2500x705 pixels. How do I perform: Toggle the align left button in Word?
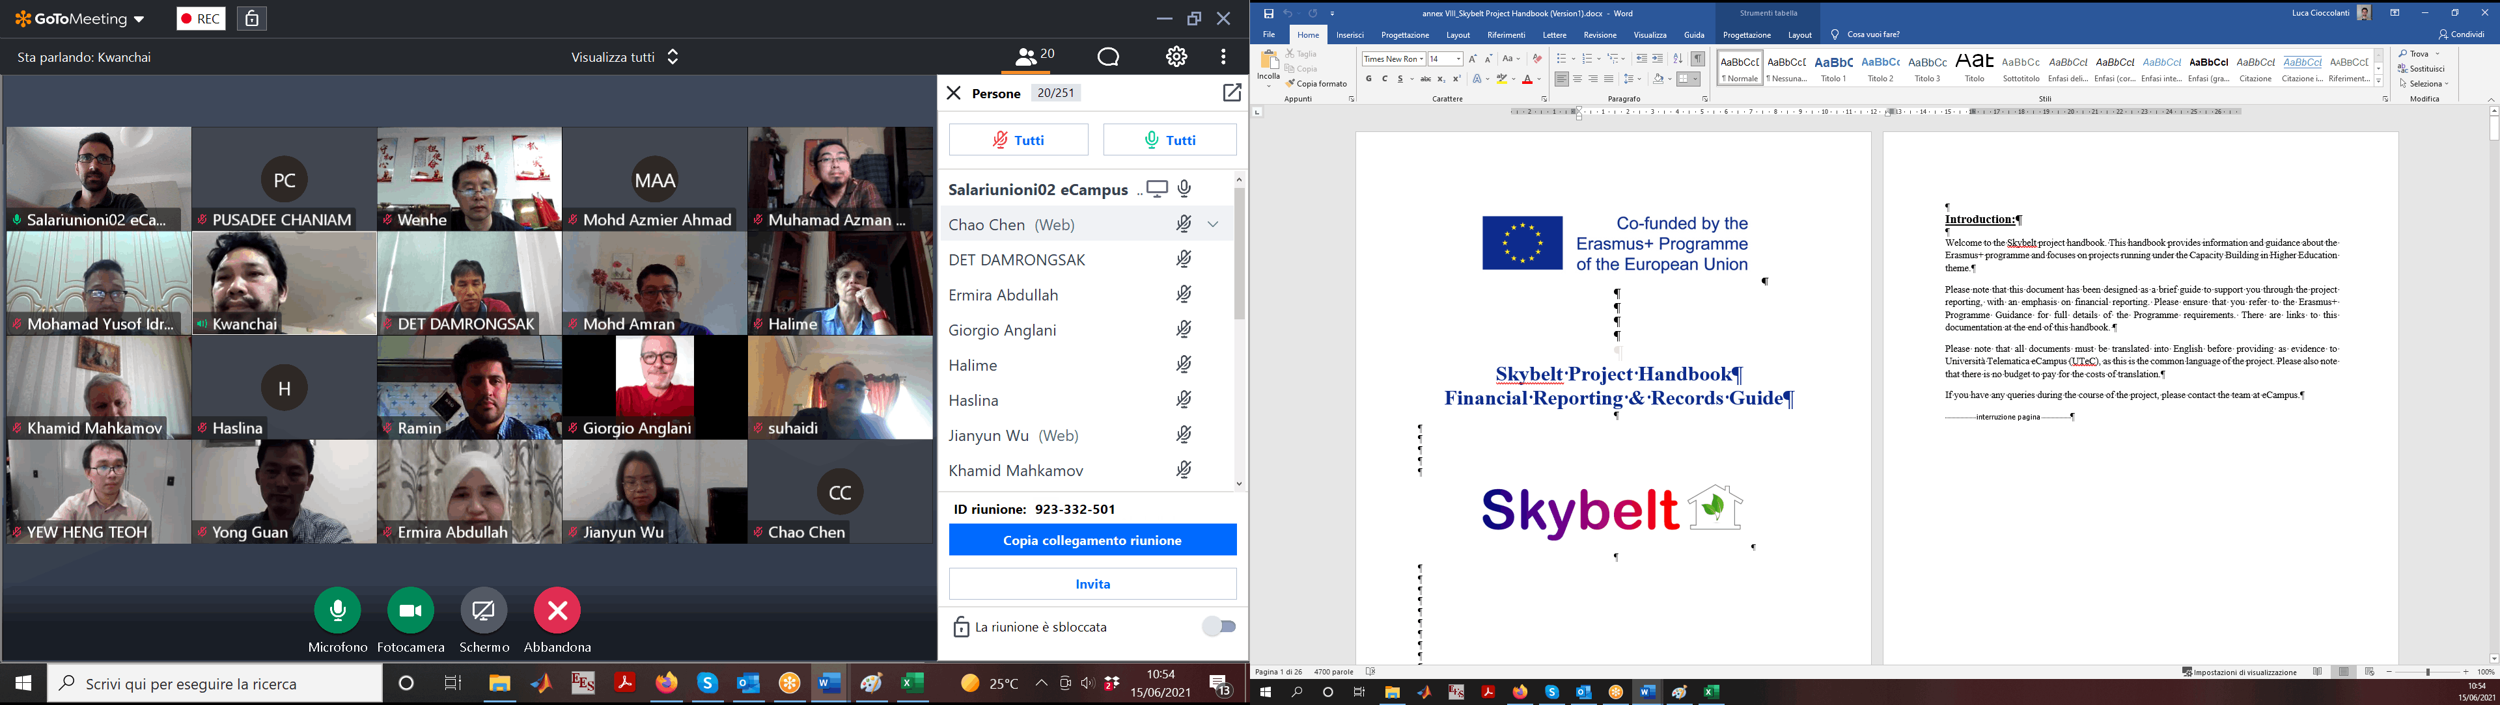pyautogui.click(x=1562, y=79)
